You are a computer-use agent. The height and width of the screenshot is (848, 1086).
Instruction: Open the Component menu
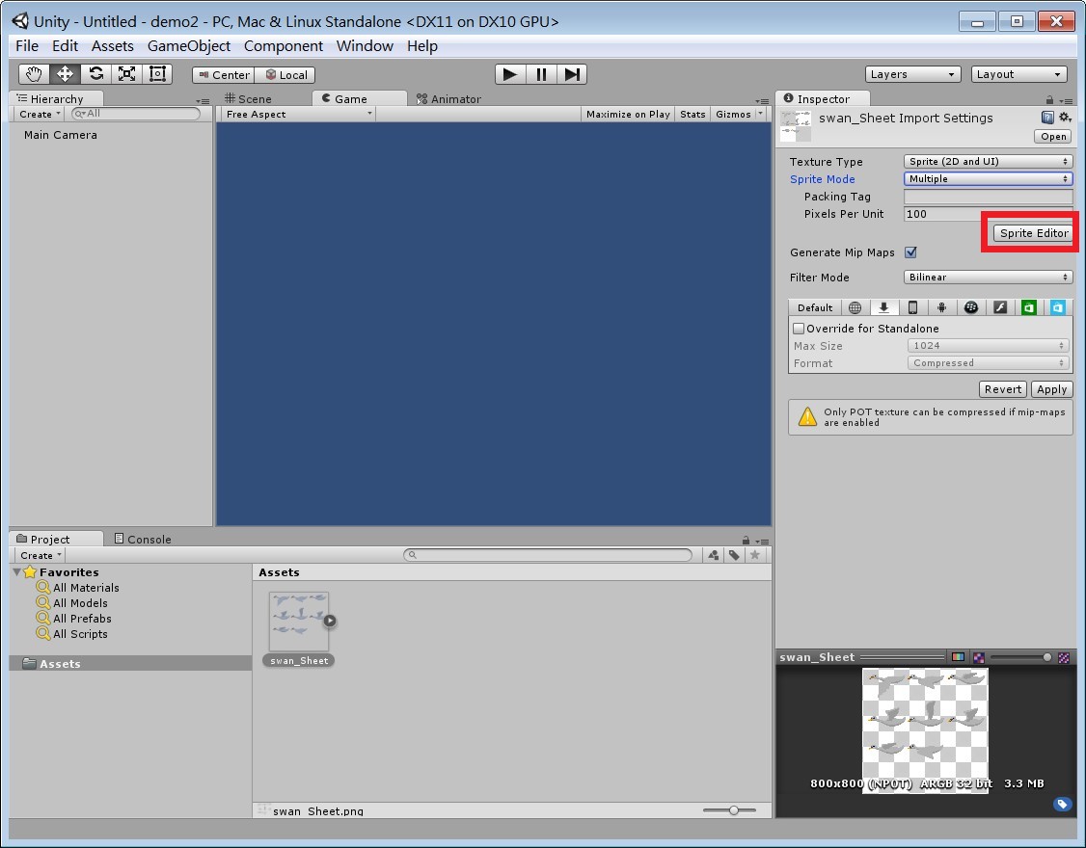(x=284, y=45)
